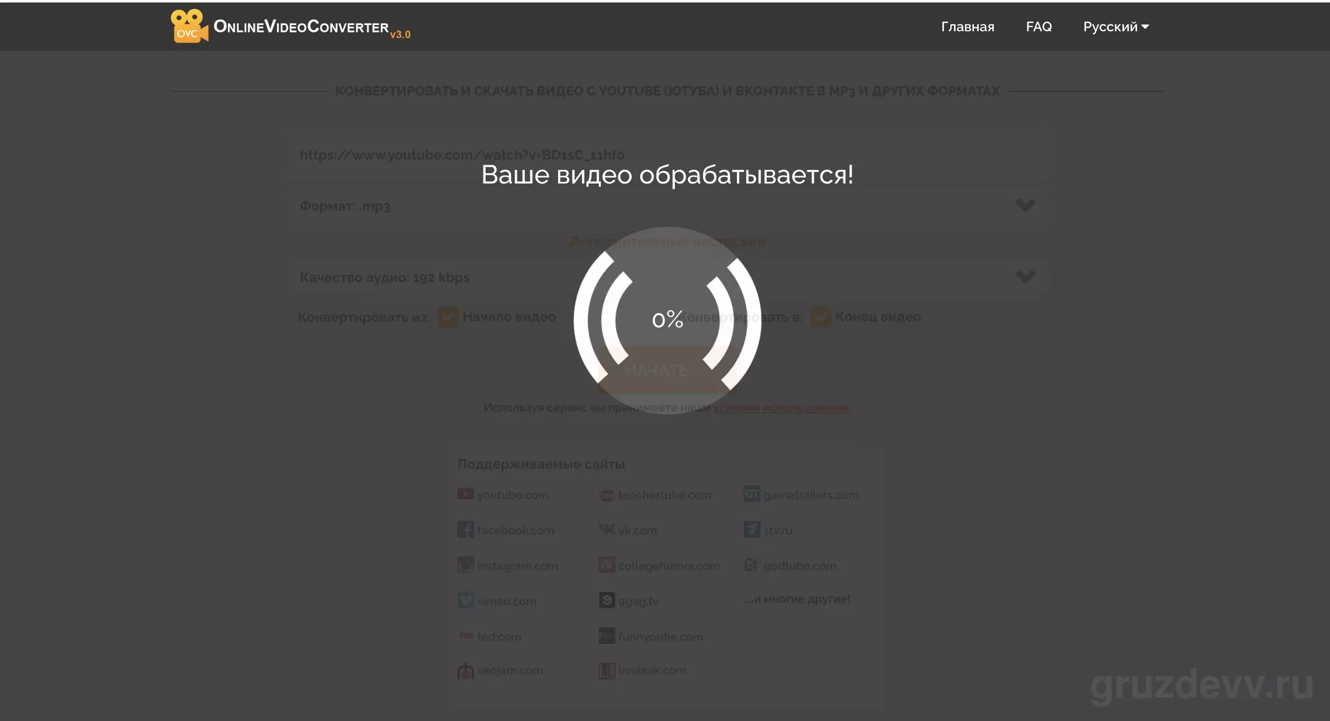This screenshot has width=1330, height=721.
Task: Select the facebook.com text
Action: pyautogui.click(x=516, y=530)
